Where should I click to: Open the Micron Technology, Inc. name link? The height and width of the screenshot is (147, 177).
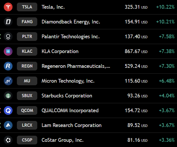point(68,81)
